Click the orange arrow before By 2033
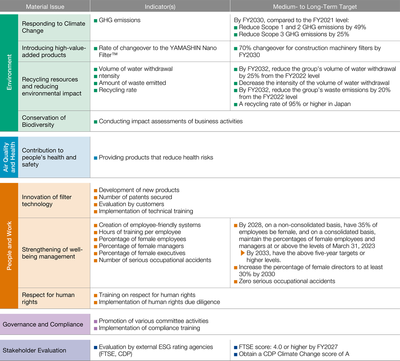The width and height of the screenshot is (400, 361). tap(243, 253)
